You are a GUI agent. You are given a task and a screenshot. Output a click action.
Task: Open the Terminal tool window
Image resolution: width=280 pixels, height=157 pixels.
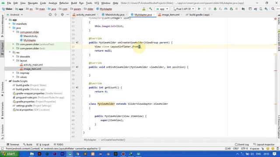pos(13,144)
